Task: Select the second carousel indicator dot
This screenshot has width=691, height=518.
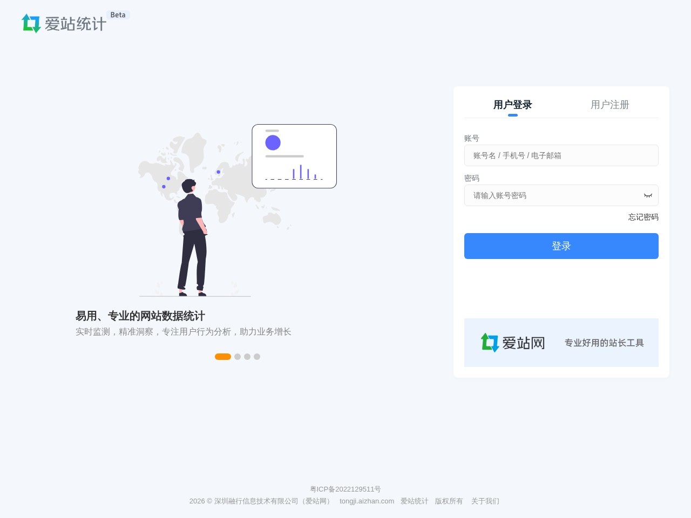Action: coord(238,357)
